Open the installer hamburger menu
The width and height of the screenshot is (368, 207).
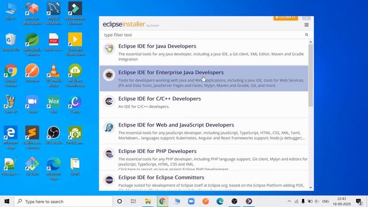tap(306, 25)
